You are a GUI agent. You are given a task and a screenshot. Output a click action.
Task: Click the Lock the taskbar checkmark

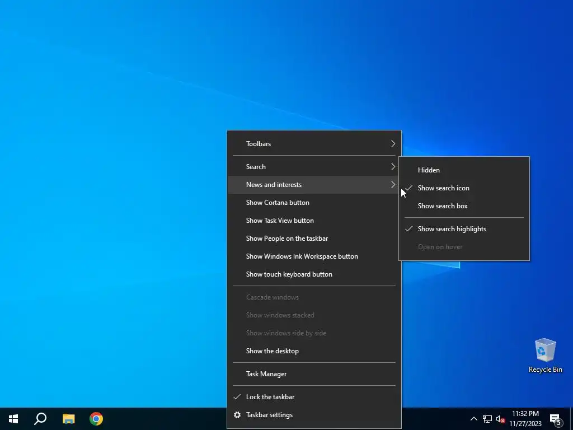coord(237,397)
